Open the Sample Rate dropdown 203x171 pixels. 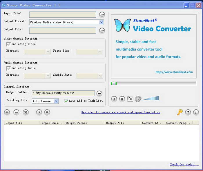[x=100, y=76]
